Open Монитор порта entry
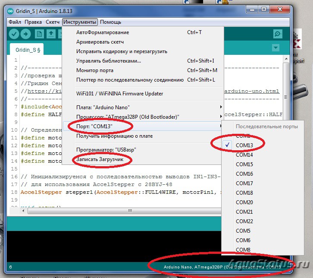The image size is (313, 278). coord(142,70)
